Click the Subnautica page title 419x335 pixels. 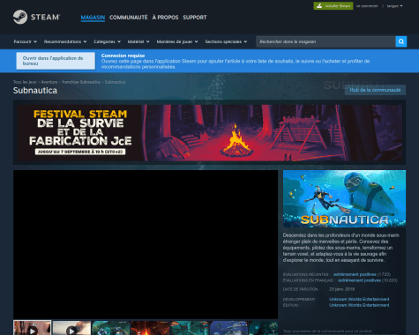pos(35,90)
